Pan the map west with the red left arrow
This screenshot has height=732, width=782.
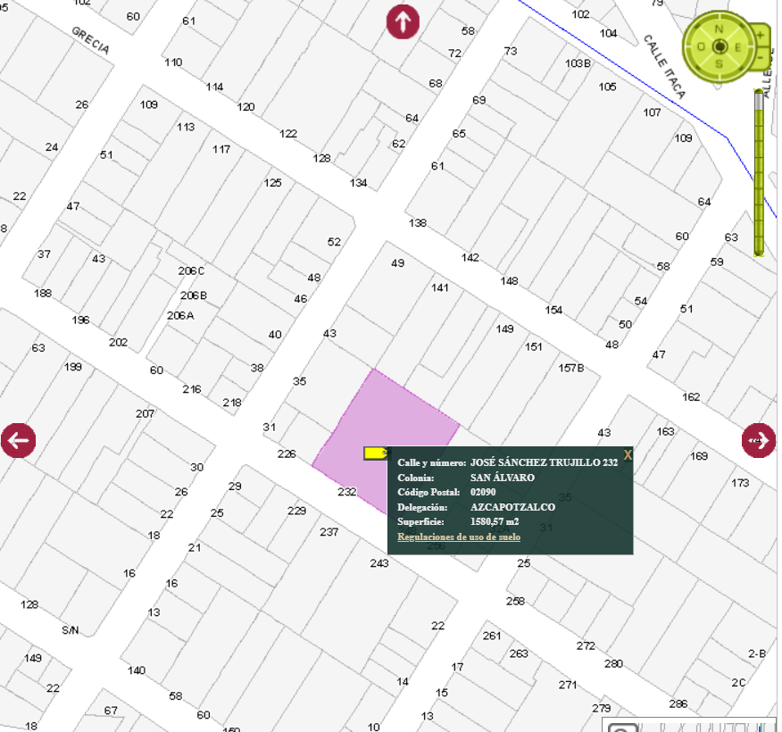[19, 440]
